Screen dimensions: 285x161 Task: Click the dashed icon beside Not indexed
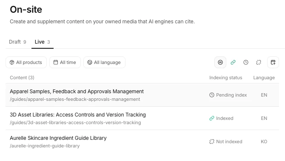(x=212, y=142)
